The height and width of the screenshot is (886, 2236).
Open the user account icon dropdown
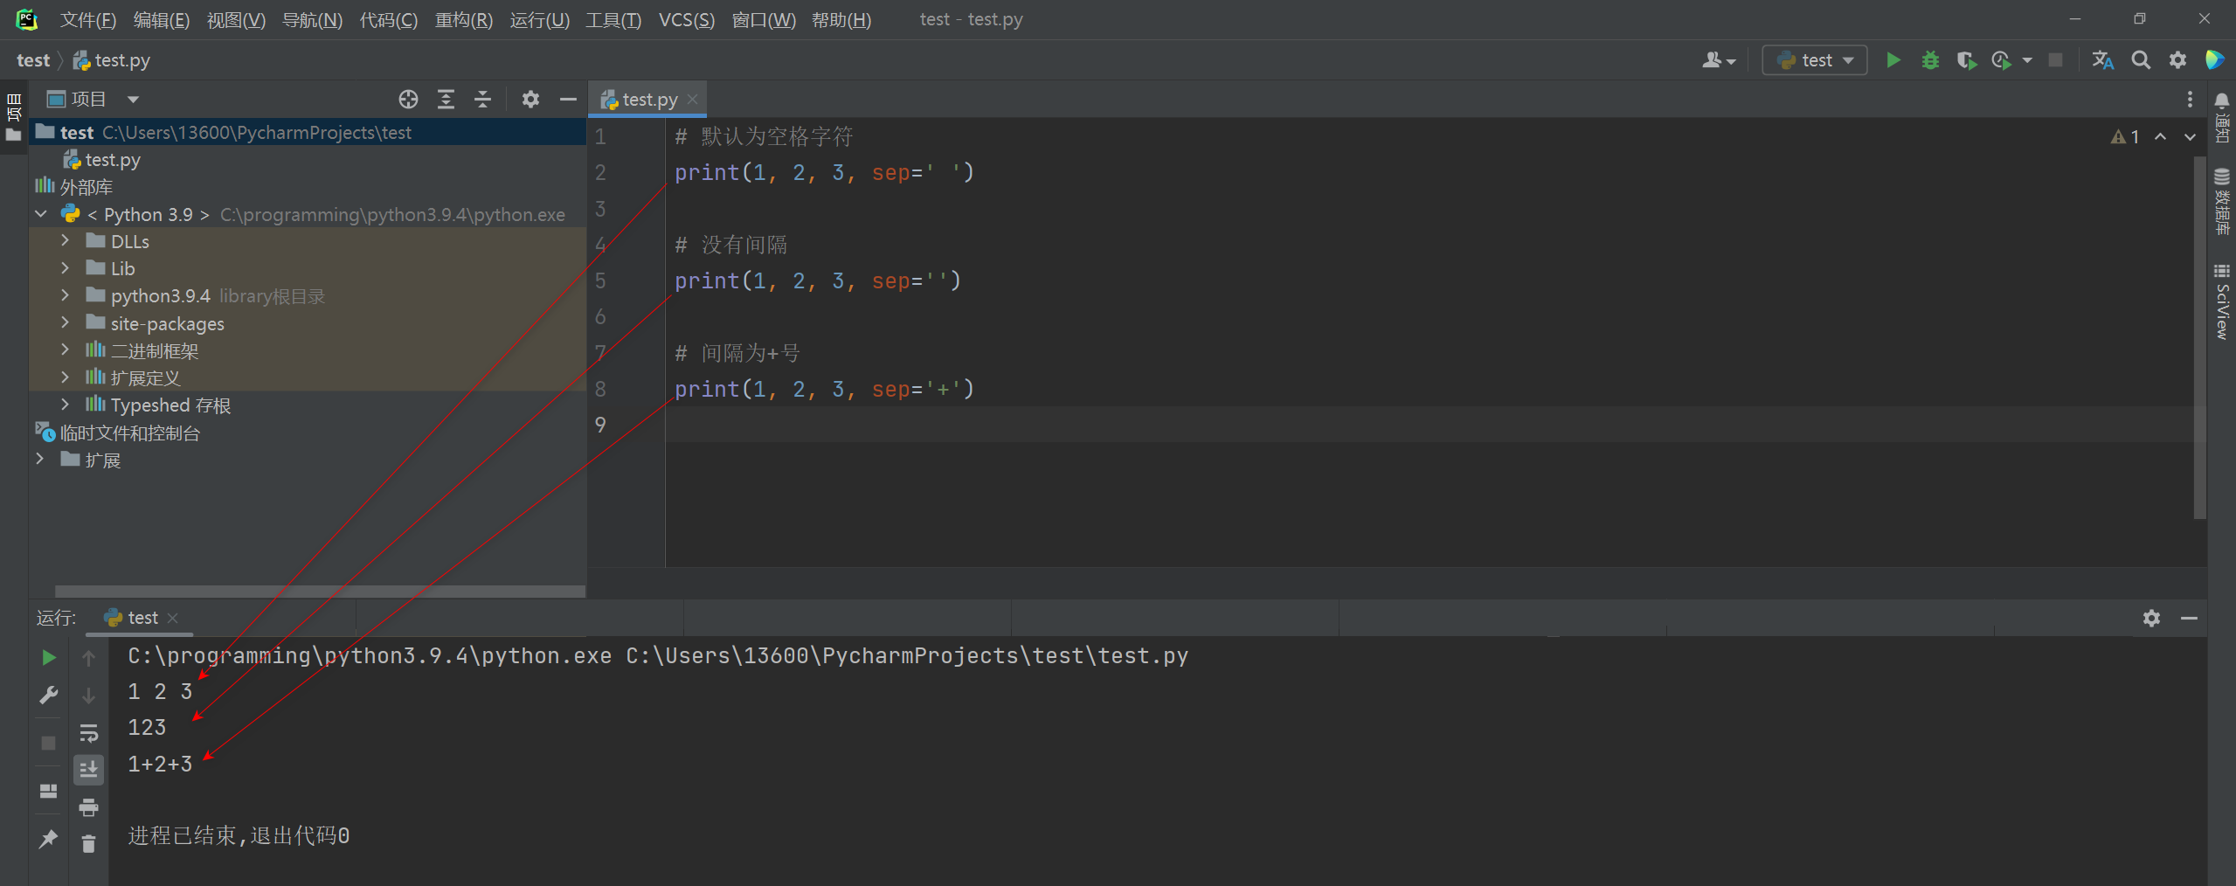(x=1719, y=60)
